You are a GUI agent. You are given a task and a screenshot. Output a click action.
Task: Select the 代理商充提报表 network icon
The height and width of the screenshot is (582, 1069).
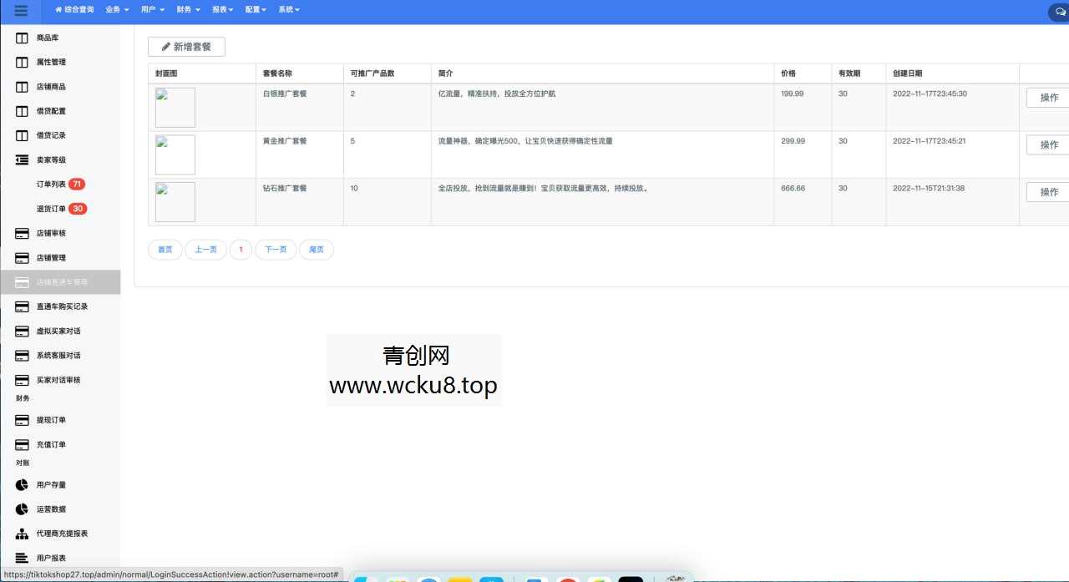click(x=21, y=533)
